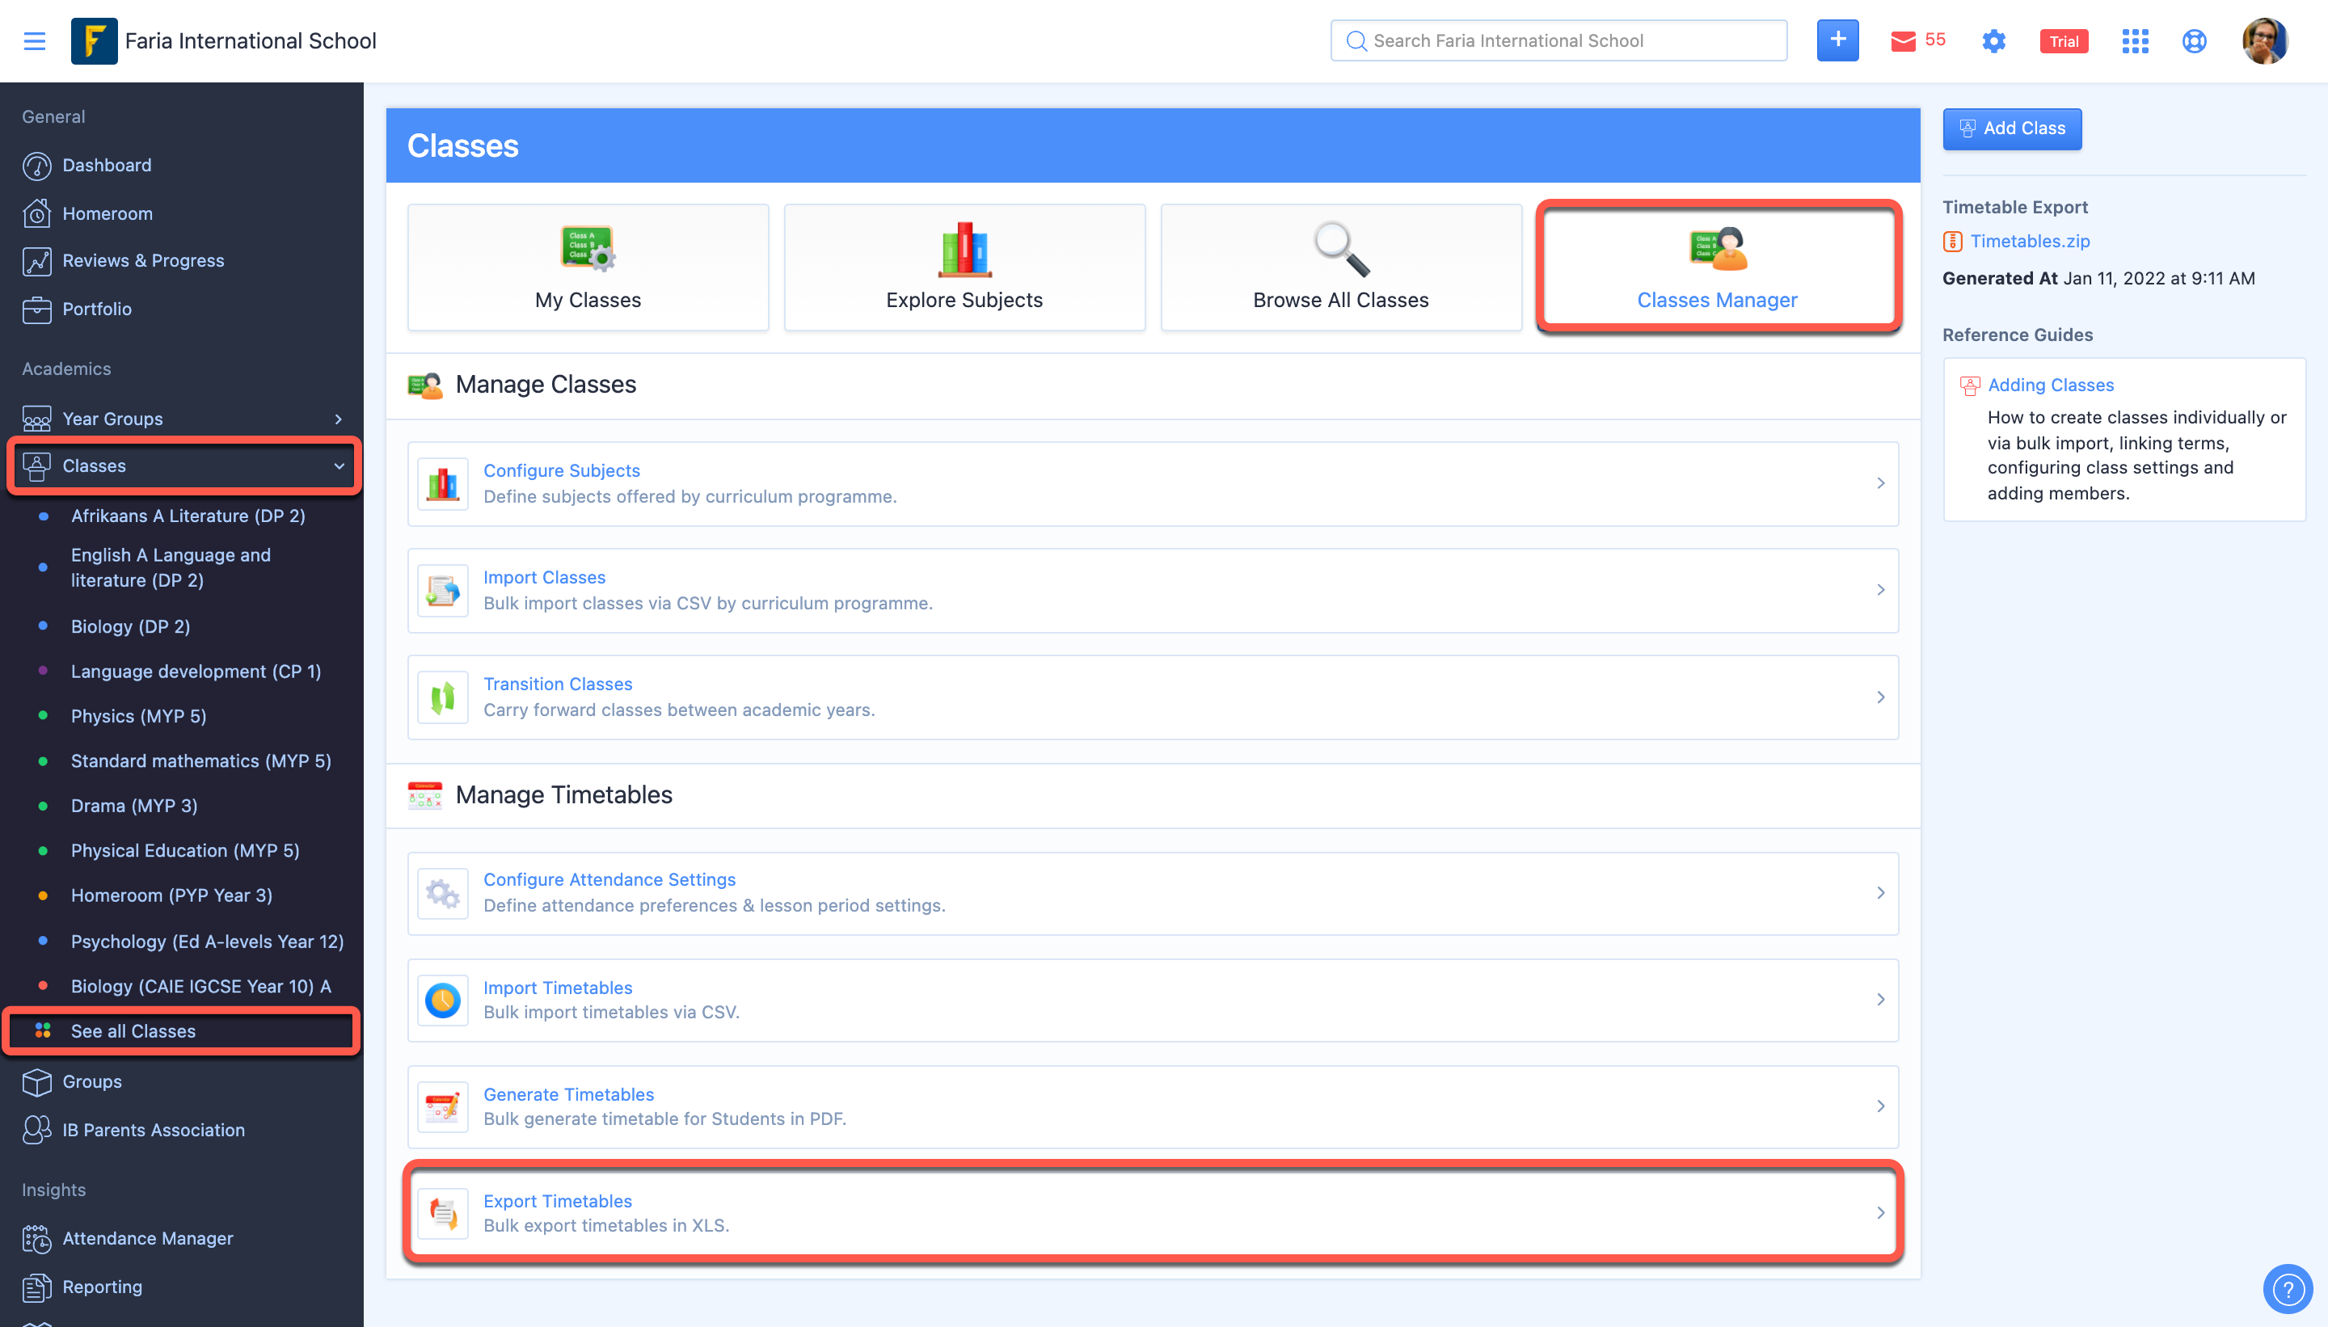Open the settings gear icon
Viewport: 2328px width, 1327px height.
click(x=1993, y=41)
